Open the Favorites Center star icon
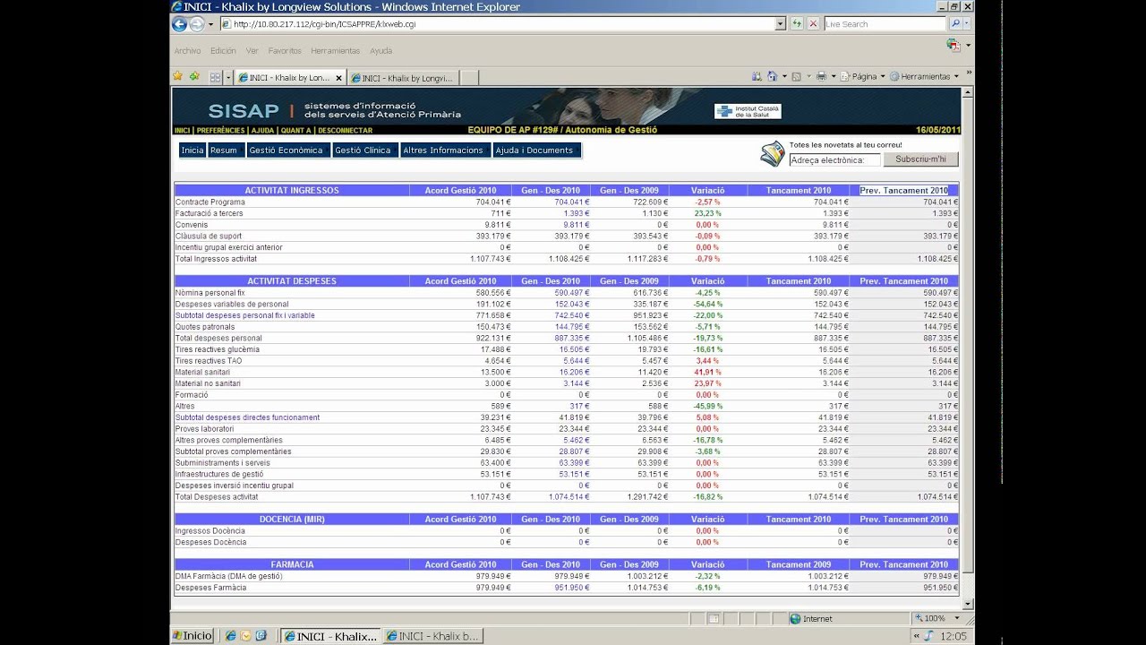This screenshot has height=645, width=1146. [x=177, y=77]
